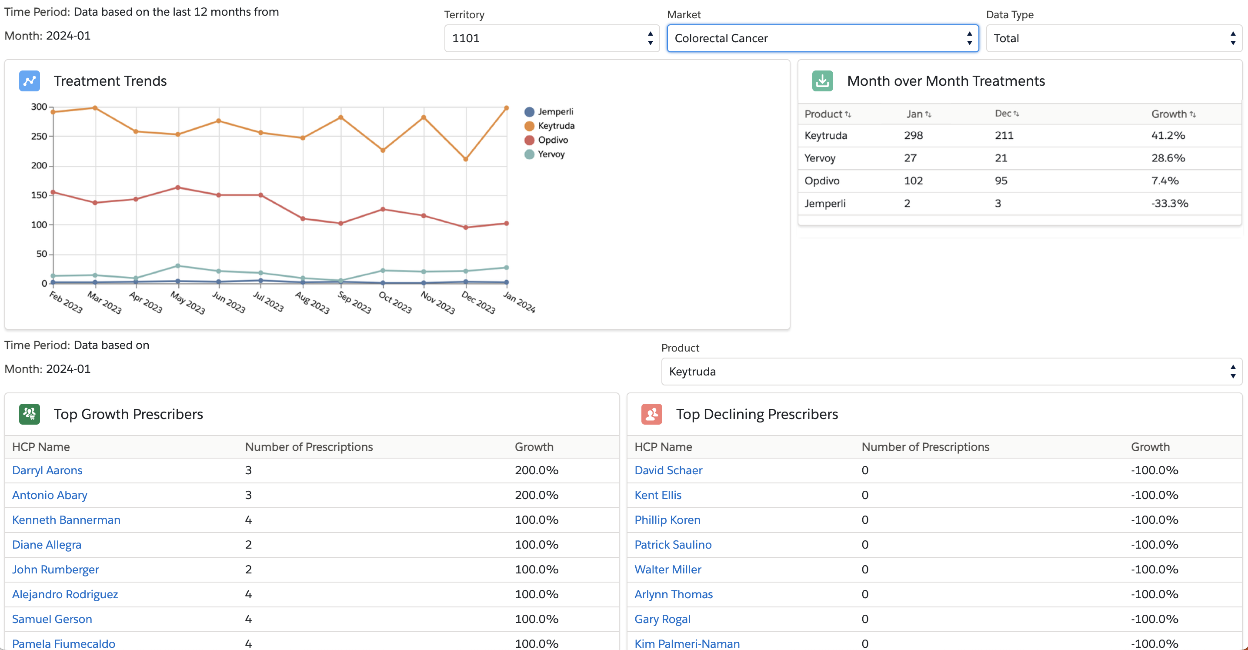Sort table by Growth column arrows
The height and width of the screenshot is (650, 1248).
[x=1192, y=114]
